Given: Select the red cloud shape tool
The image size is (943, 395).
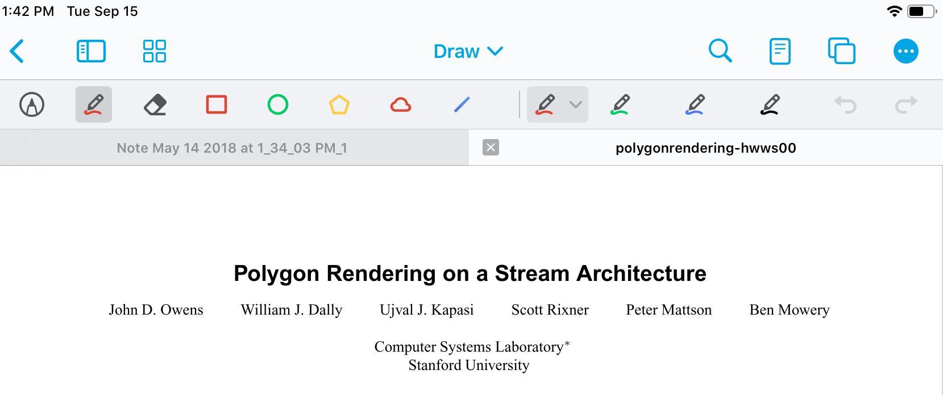Looking at the screenshot, I should point(401,104).
